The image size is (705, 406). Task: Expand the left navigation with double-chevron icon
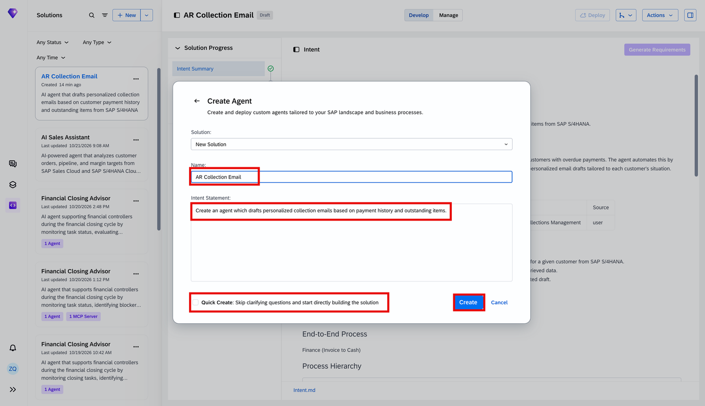pos(13,389)
